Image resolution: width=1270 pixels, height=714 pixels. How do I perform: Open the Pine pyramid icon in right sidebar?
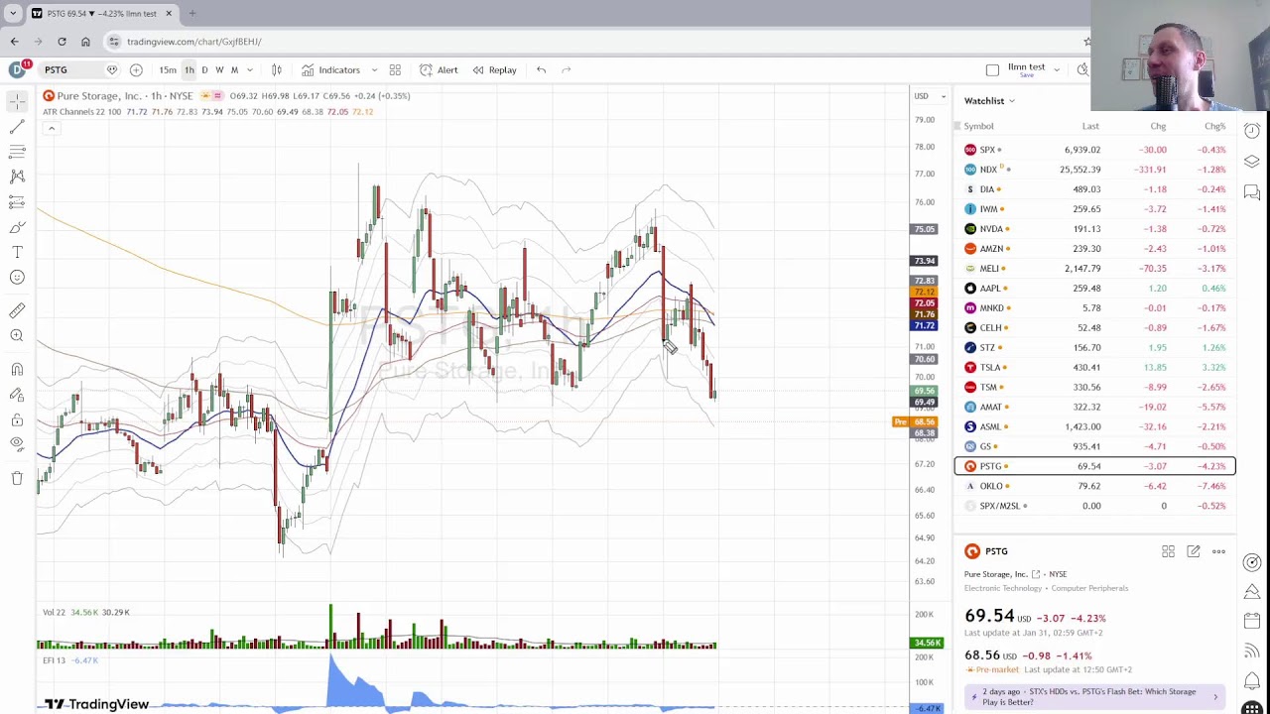coord(1252,592)
